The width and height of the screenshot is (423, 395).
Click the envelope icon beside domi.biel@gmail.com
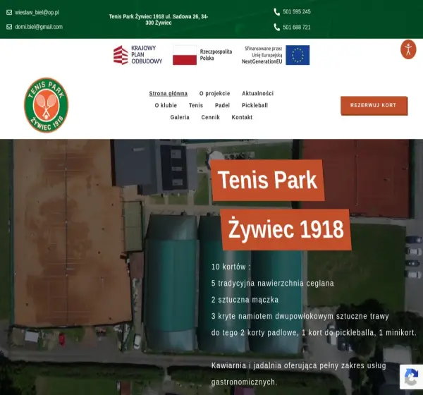(9, 27)
